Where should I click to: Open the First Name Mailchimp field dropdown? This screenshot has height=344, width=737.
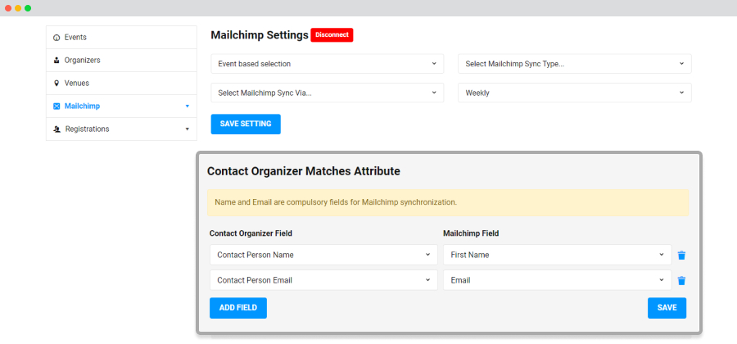[x=557, y=255]
